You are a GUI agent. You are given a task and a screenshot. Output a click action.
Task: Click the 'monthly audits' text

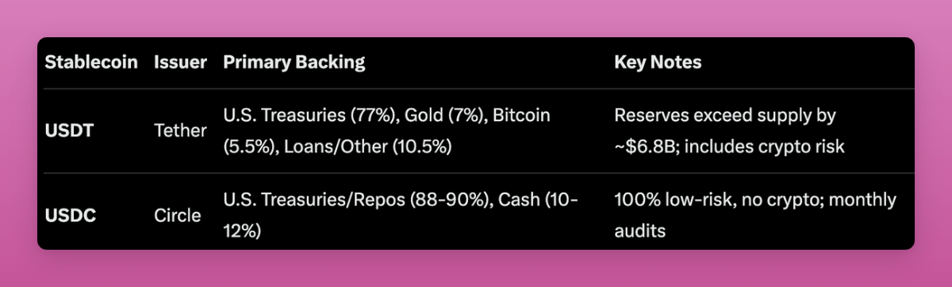(755, 215)
